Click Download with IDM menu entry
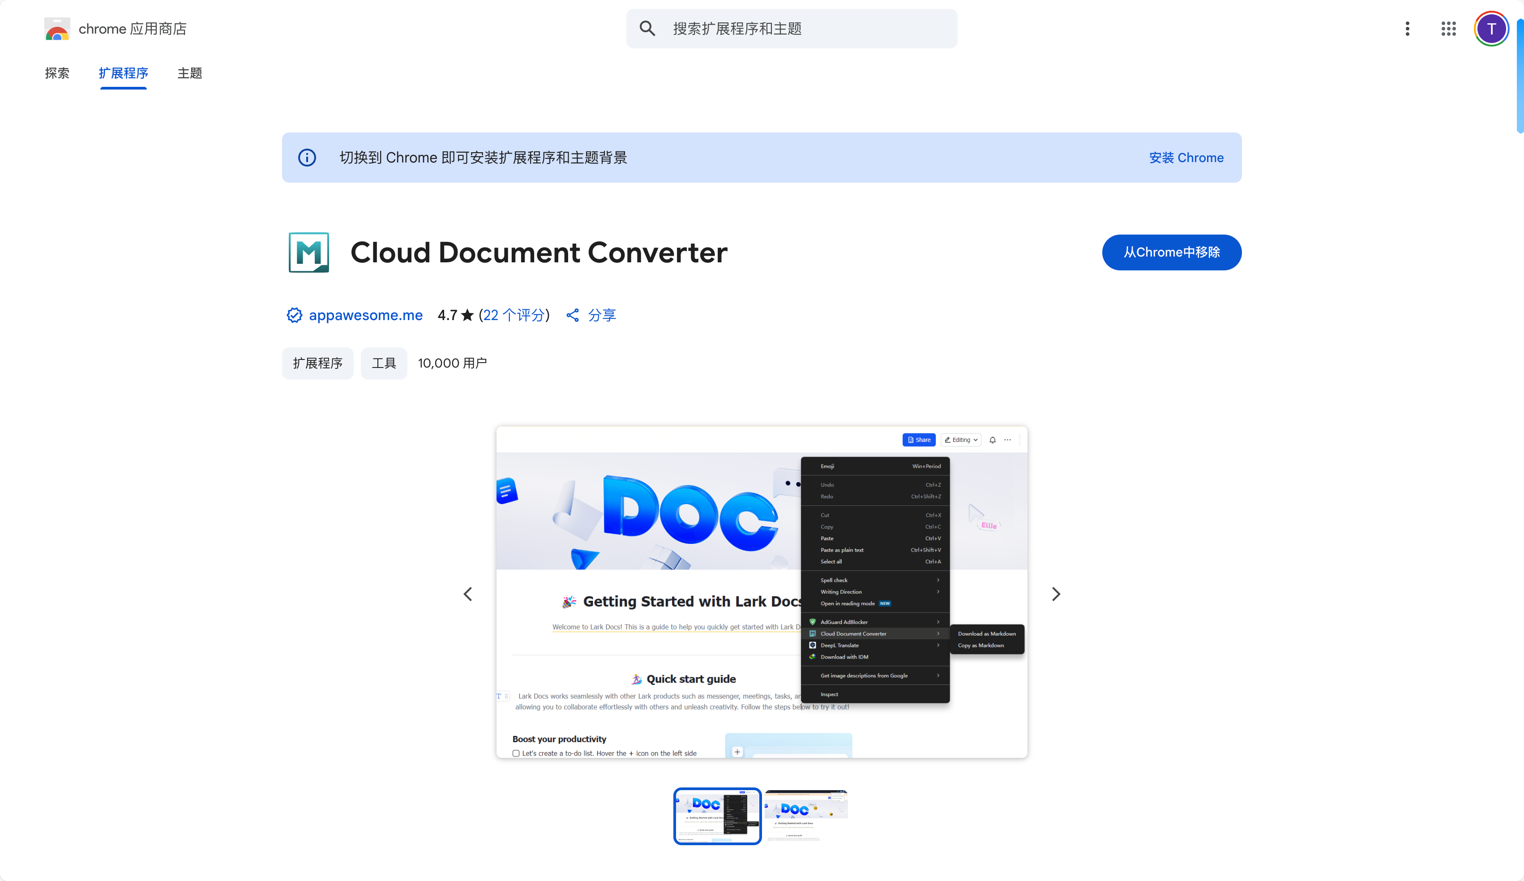Screen dimensions: 1524x881 coord(875,657)
